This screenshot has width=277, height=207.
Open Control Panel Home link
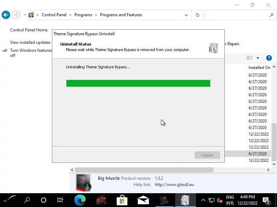29,30
